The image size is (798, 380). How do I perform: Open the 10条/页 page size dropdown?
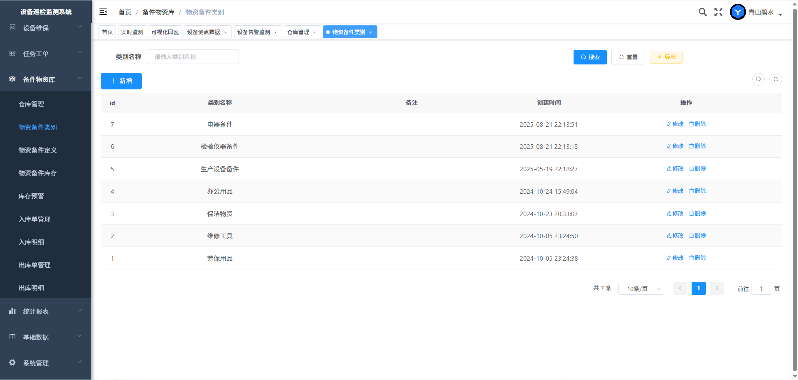[641, 289]
